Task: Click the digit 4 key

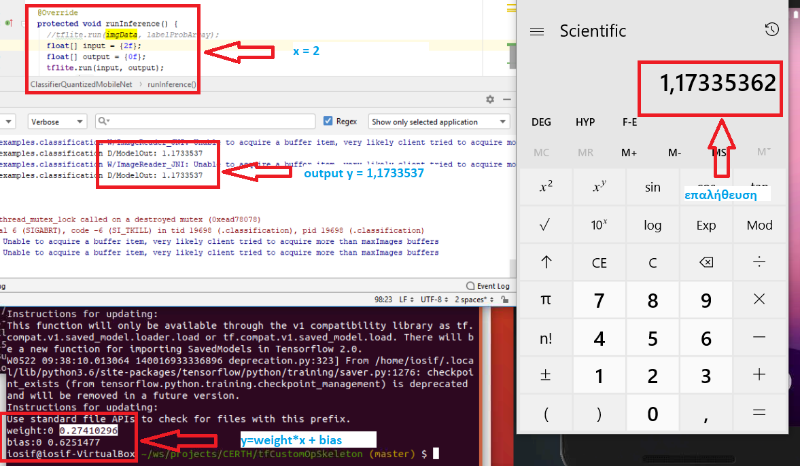Action: pyautogui.click(x=599, y=338)
